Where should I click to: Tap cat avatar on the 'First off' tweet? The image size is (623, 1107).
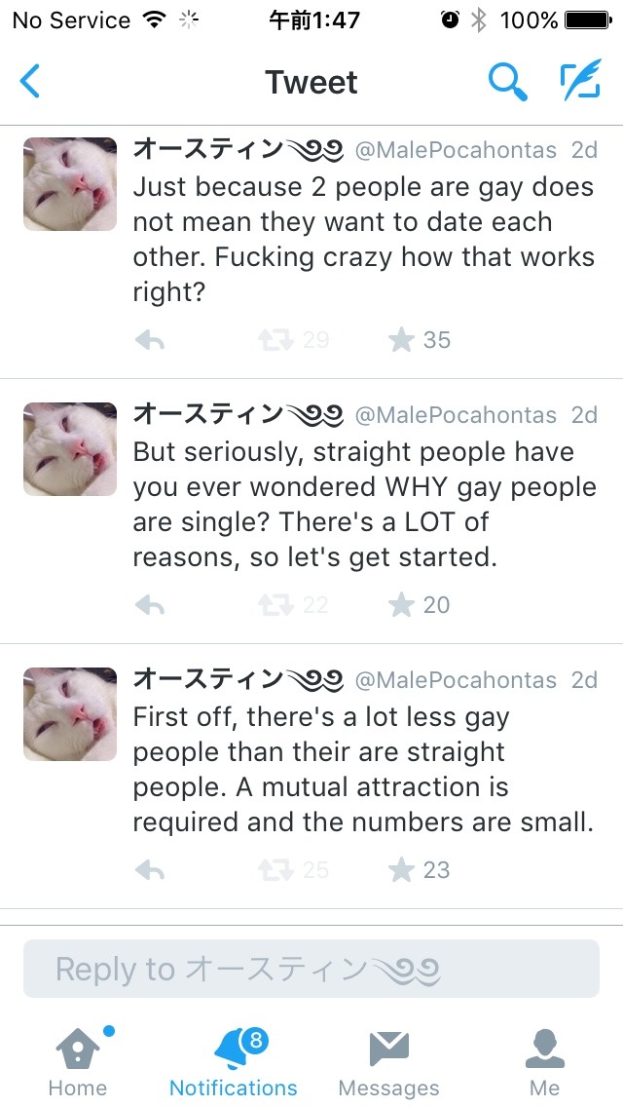[70, 714]
